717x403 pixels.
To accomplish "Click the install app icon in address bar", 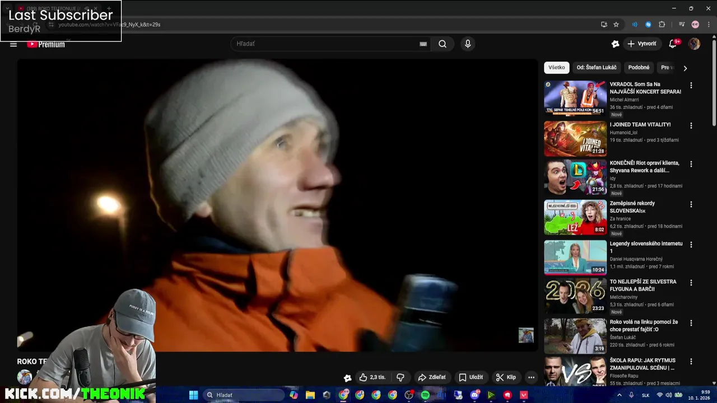I will point(604,25).
